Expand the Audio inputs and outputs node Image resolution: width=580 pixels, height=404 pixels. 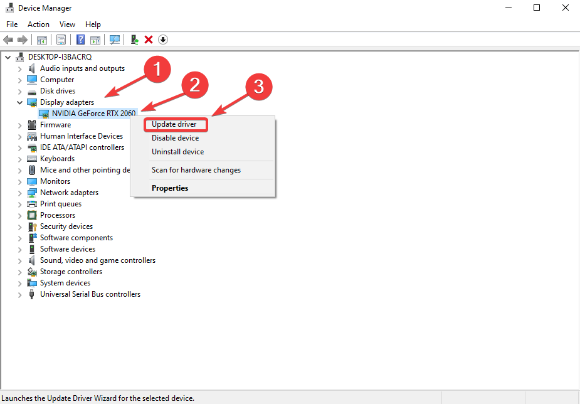(x=19, y=69)
